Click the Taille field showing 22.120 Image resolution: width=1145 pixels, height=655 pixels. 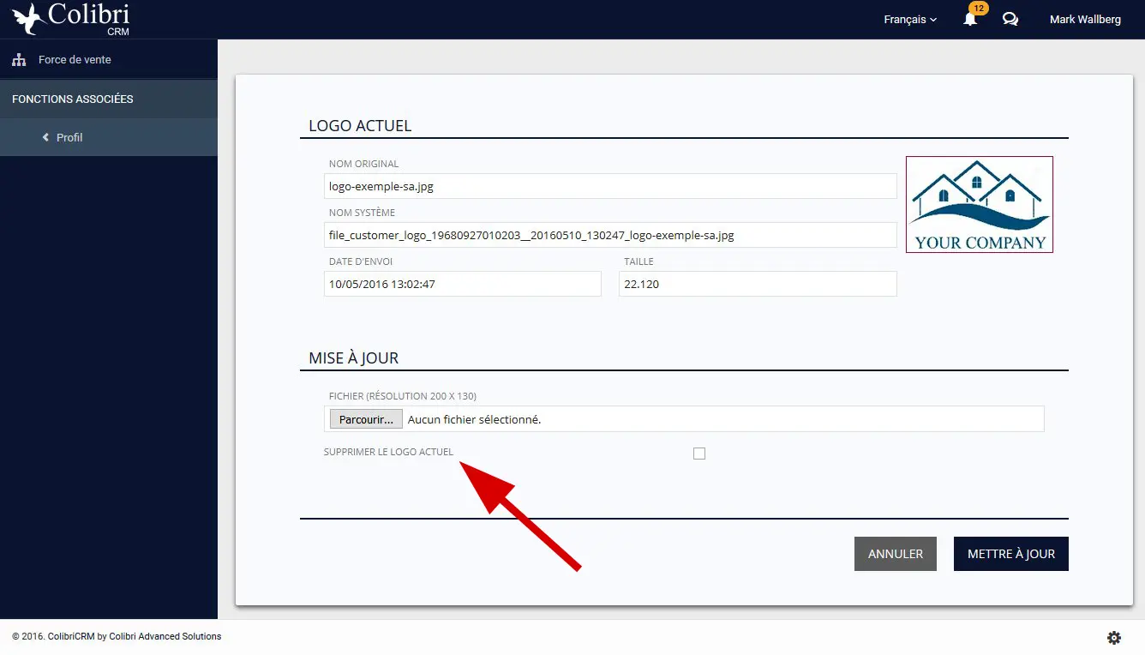[758, 284]
